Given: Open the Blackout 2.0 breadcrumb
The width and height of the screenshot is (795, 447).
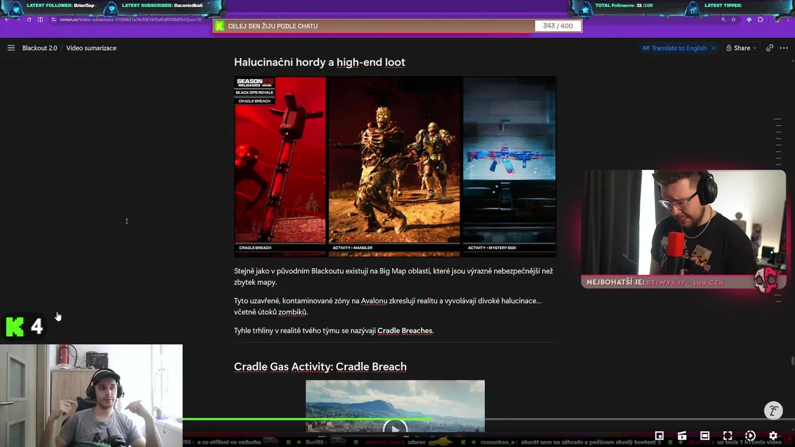Looking at the screenshot, I should click(x=40, y=48).
